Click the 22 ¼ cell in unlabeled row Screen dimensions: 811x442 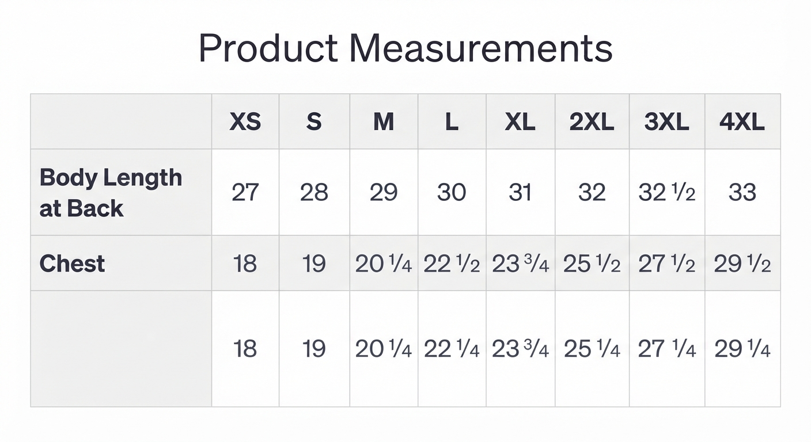[452, 349]
